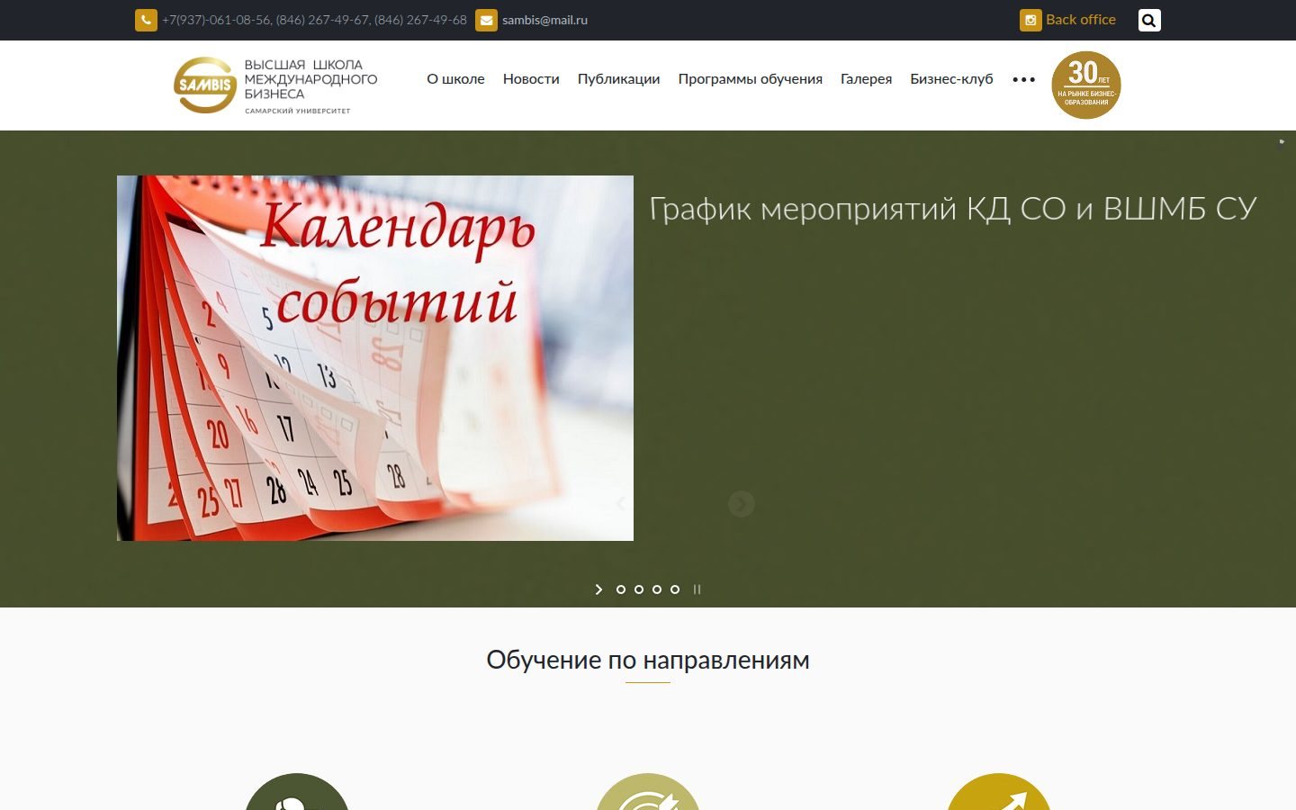Screen dimensions: 1296x810
Task: Open the three-dots more menu
Action: [x=1023, y=79]
